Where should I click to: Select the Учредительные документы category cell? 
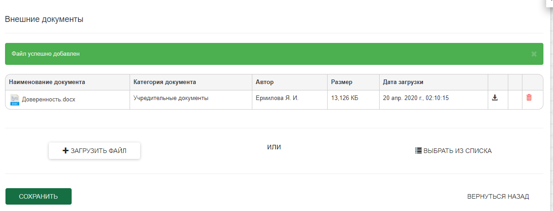pos(171,98)
